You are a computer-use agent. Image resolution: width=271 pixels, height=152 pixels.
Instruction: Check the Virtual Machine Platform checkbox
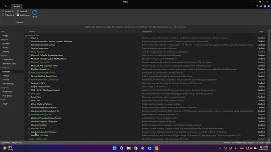click(x=29, y=104)
